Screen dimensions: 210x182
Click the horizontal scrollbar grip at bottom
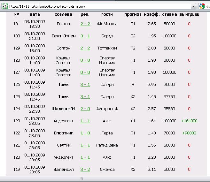coord(82,178)
